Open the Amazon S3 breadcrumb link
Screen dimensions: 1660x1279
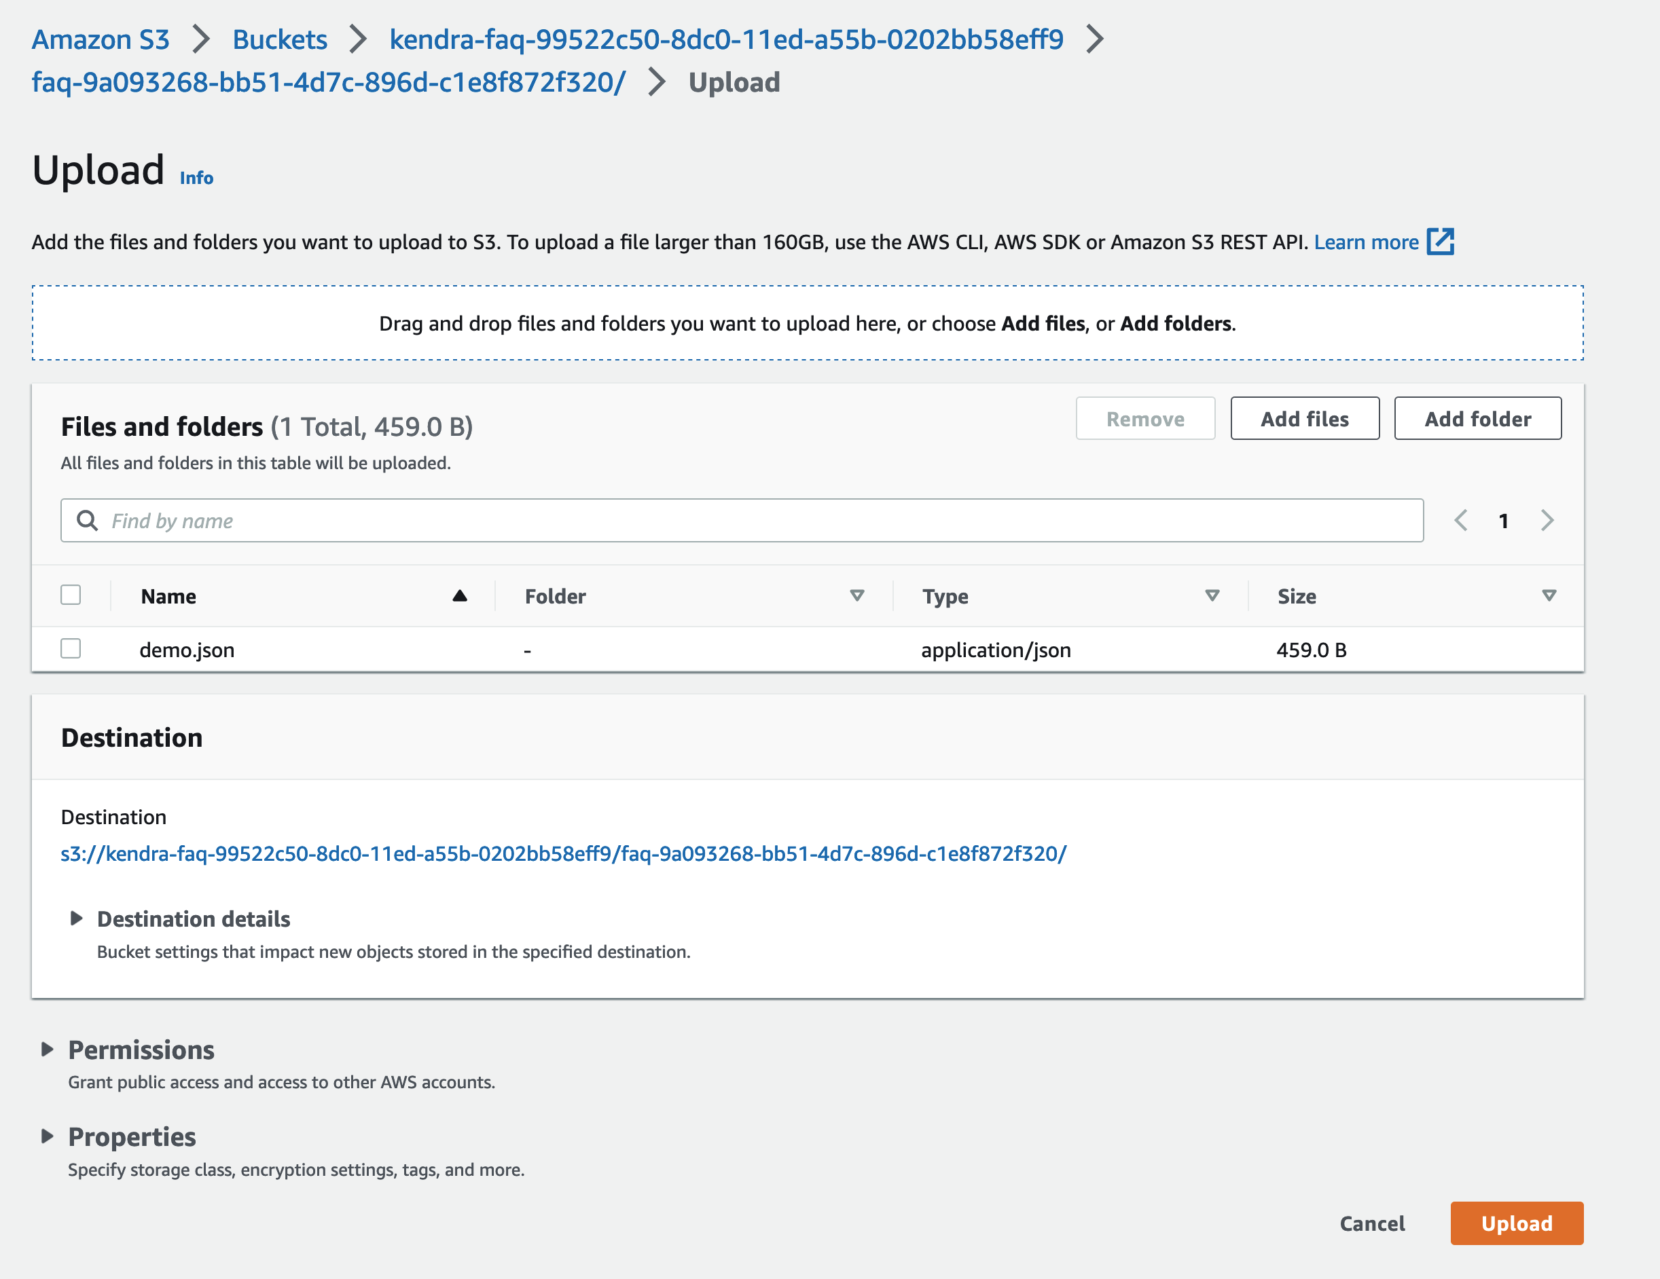coord(101,39)
